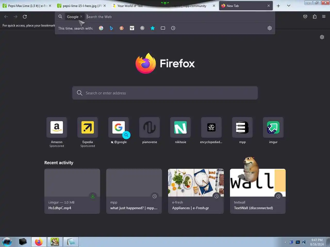Search with DuckDuckGo one-off engine icon
The image size is (330, 247).
point(122,28)
